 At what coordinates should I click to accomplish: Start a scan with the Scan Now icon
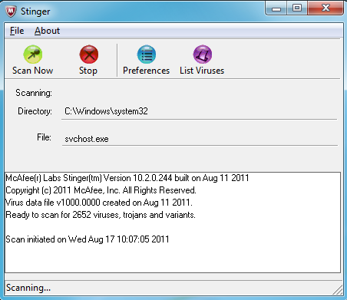[33, 54]
